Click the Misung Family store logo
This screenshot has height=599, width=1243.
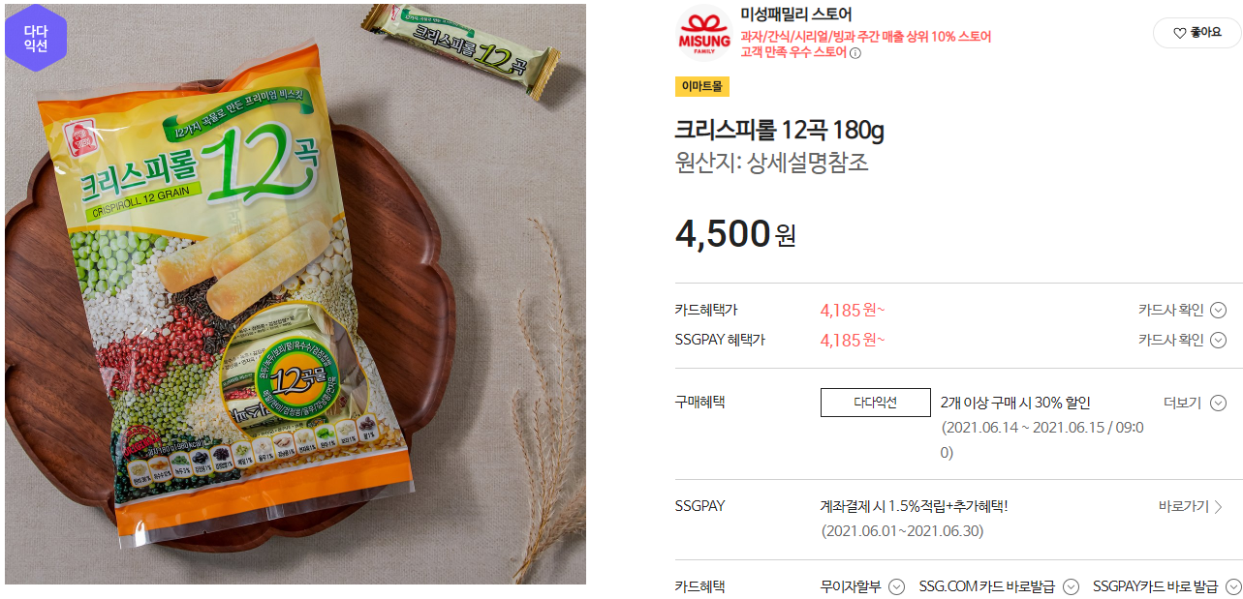(x=702, y=33)
